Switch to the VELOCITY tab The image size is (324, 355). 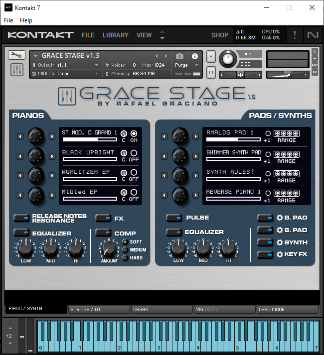point(225,310)
